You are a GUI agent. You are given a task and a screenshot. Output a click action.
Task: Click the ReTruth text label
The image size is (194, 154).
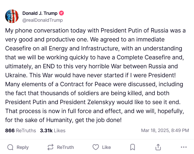point(65,147)
